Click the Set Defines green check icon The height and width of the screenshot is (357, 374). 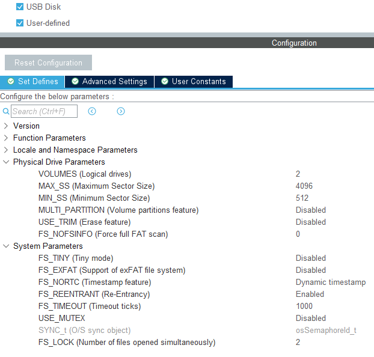[11, 82]
